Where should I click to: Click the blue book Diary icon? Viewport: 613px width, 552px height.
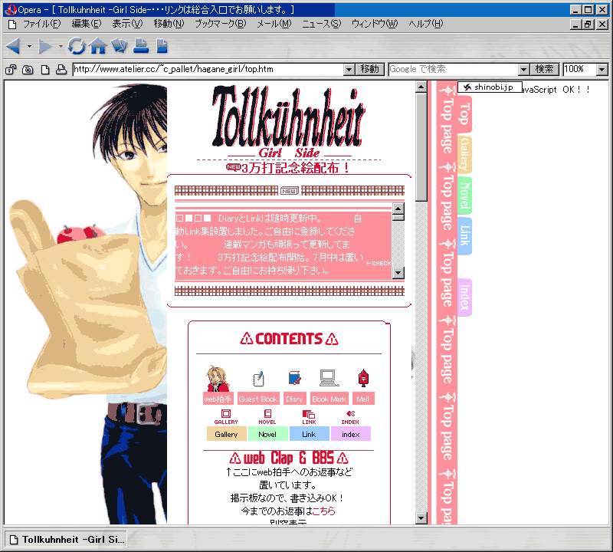coord(294,378)
